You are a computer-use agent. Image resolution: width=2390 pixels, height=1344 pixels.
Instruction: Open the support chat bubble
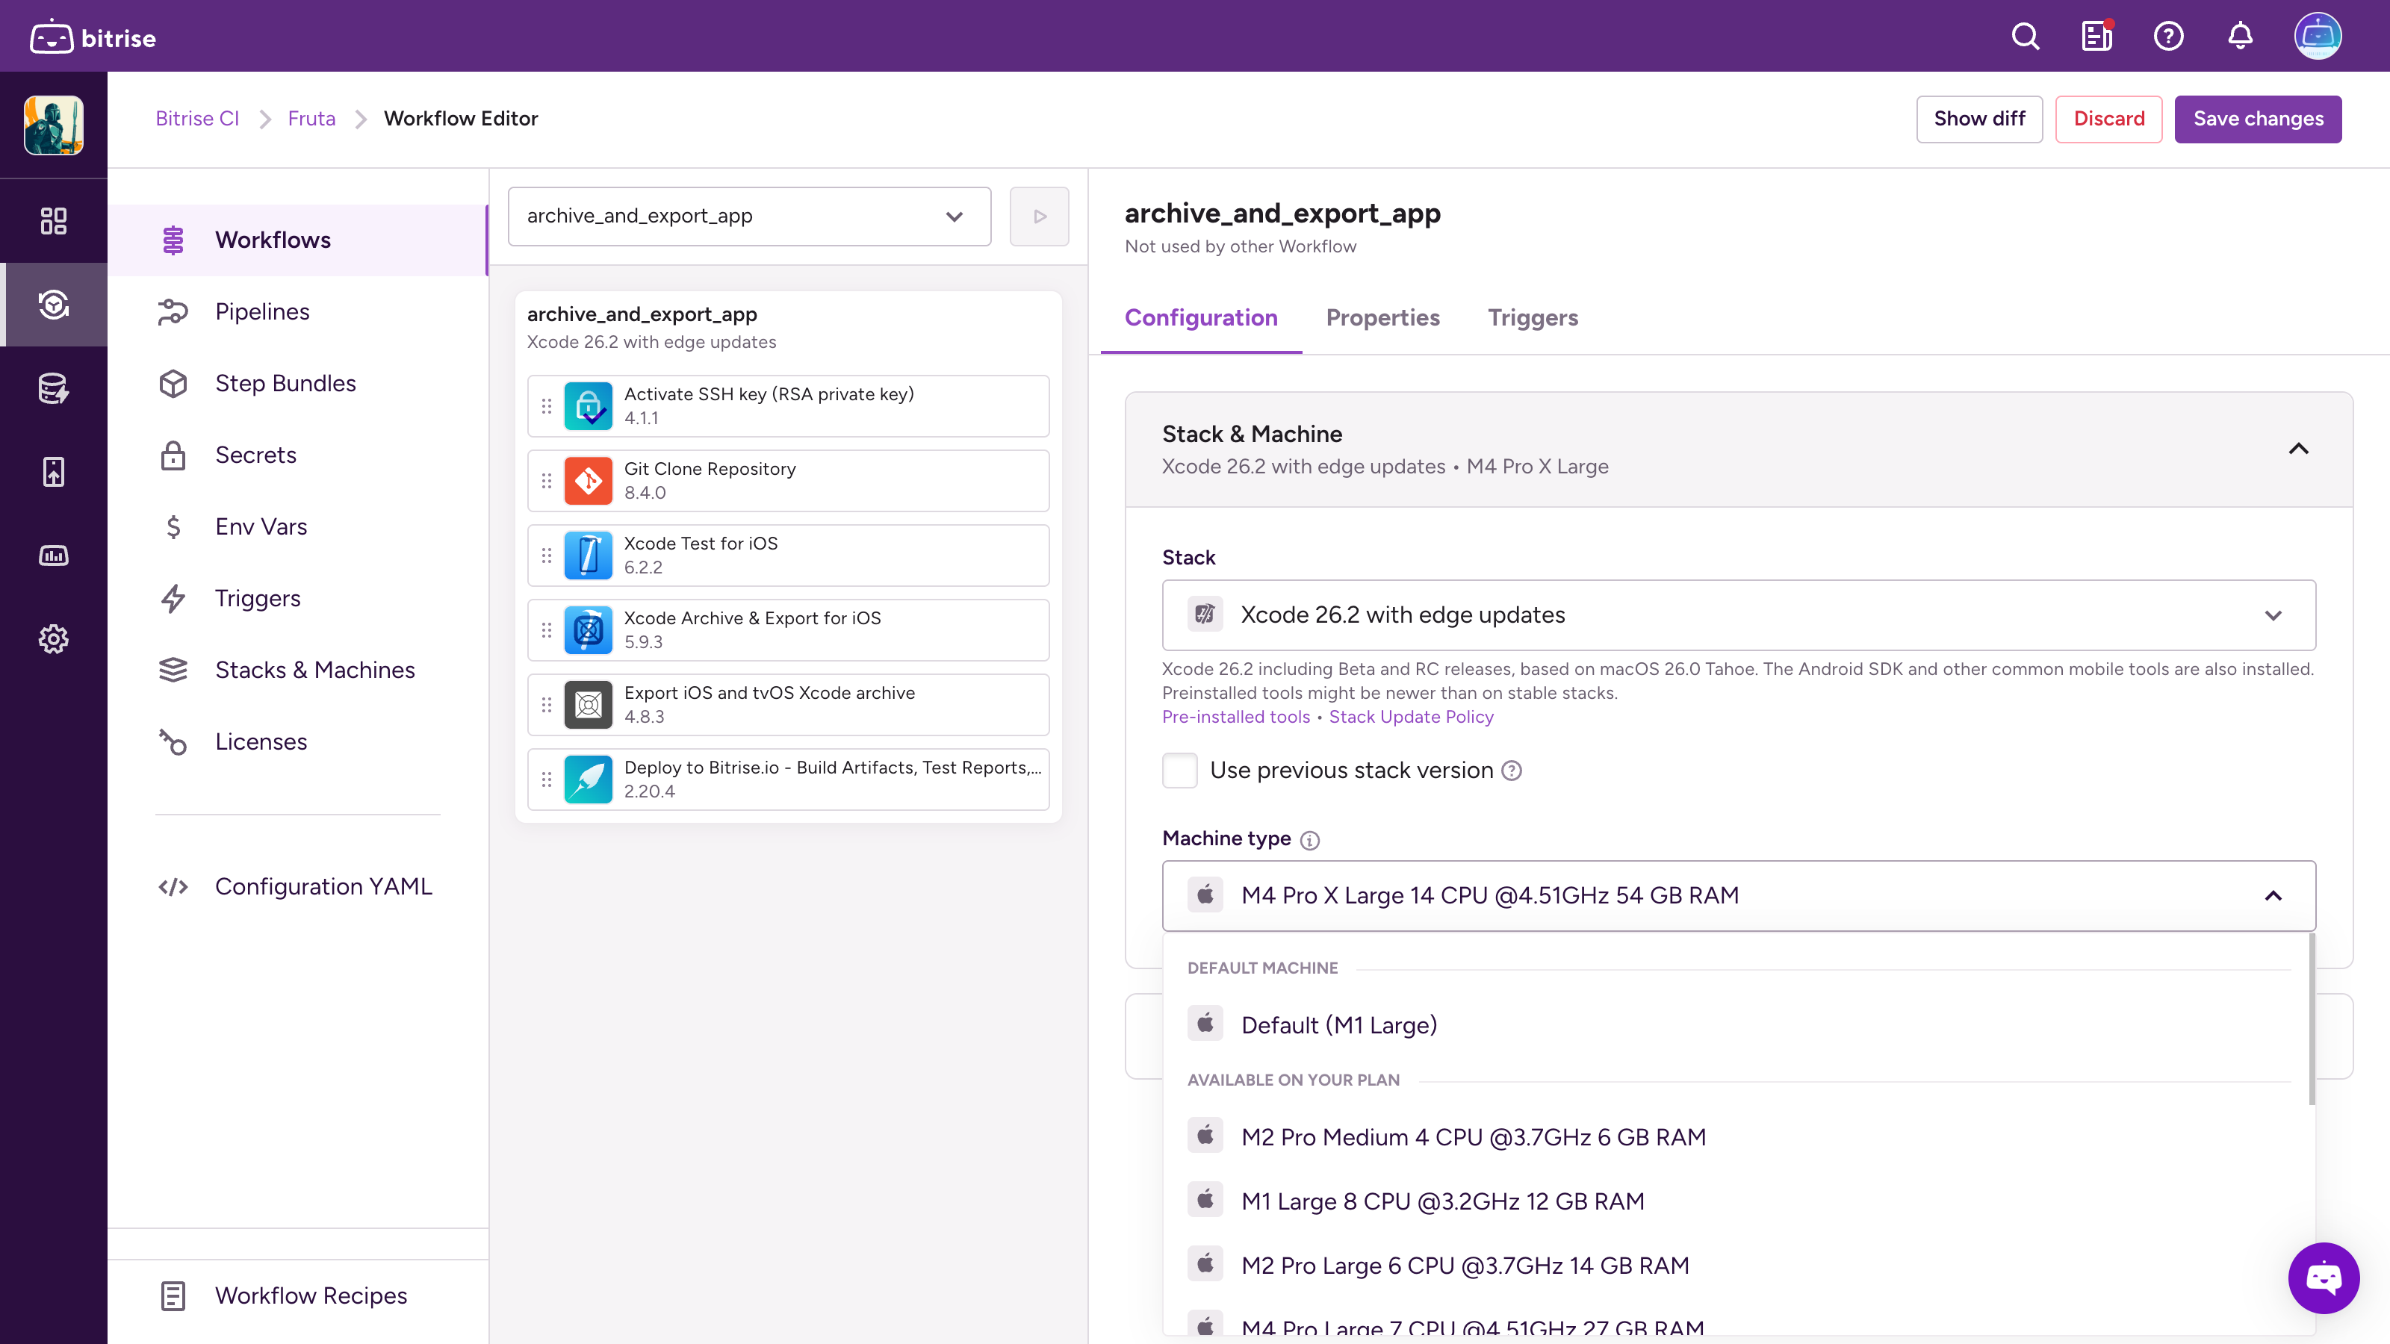click(x=2324, y=1278)
